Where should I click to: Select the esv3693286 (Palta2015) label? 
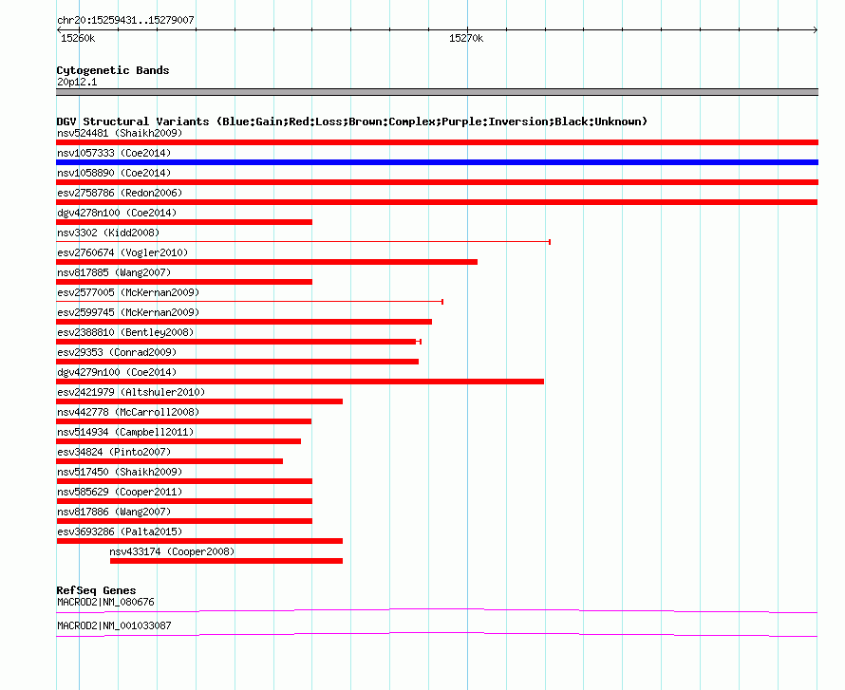point(120,531)
